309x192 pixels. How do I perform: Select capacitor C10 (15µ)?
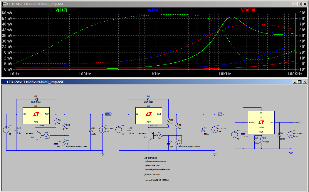[x=56, y=144]
